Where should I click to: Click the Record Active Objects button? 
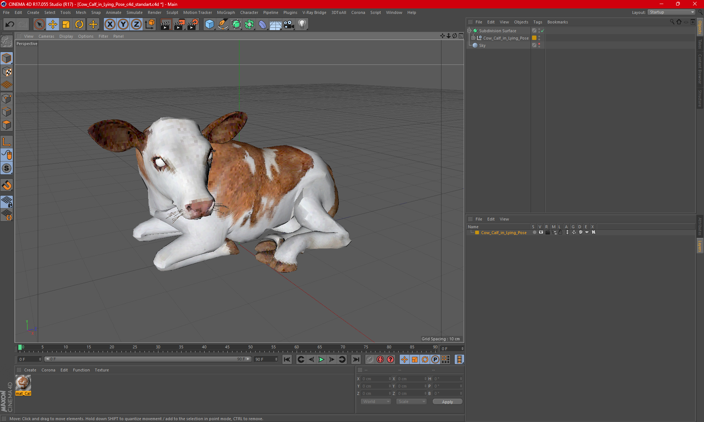click(x=370, y=359)
